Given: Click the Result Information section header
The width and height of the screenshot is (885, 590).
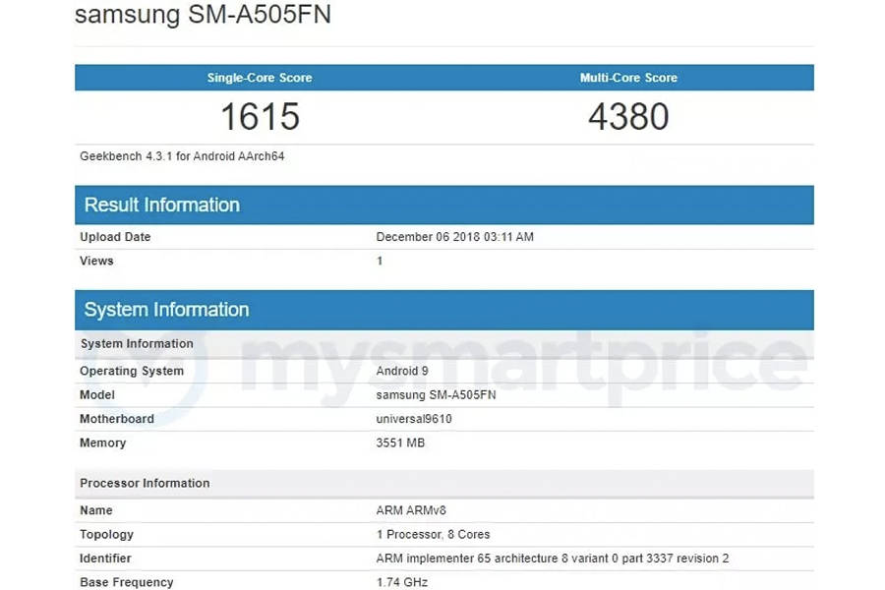Looking at the screenshot, I should pos(161,205).
